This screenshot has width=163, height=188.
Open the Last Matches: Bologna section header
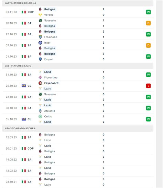78,3
